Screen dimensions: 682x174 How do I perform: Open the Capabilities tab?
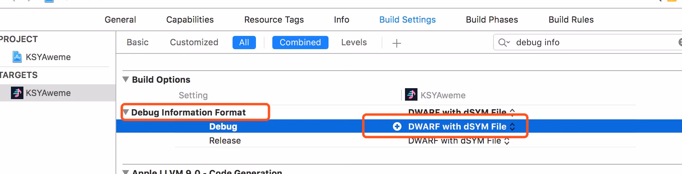click(190, 20)
